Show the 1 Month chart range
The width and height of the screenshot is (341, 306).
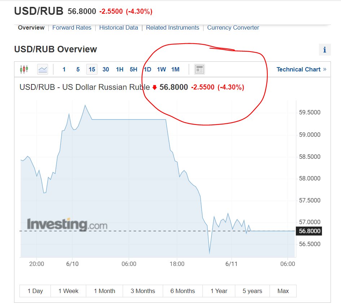tap(104, 291)
